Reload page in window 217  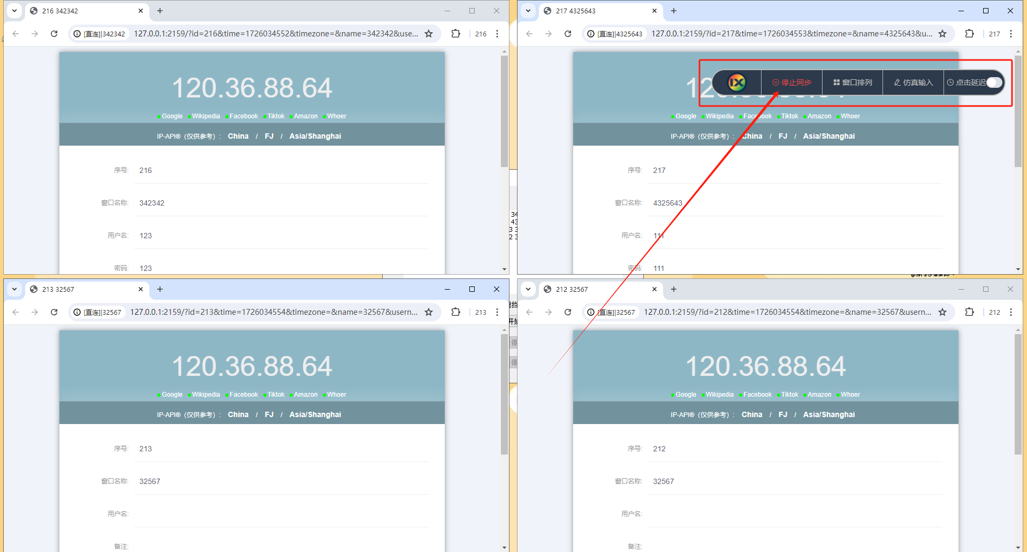tap(568, 34)
